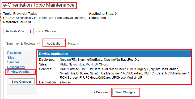This screenshot has height=99, width=195.
Task: Click the Accessibility in Health Care course name
Action: coord(51,18)
